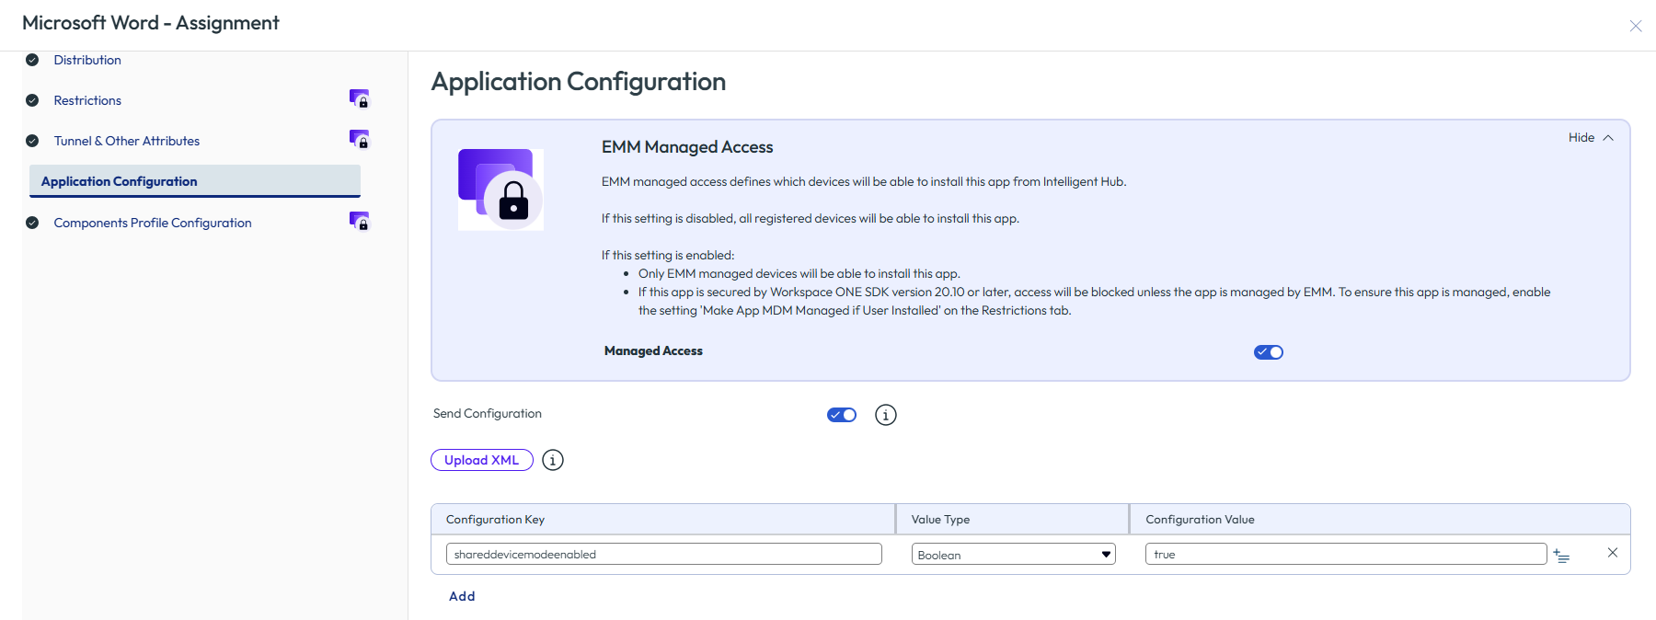Click the Restrictions checkmark icon
The width and height of the screenshot is (1656, 620).
[32, 100]
